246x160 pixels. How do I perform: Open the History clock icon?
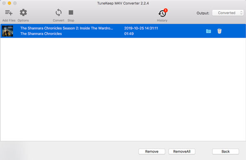coord(162,14)
